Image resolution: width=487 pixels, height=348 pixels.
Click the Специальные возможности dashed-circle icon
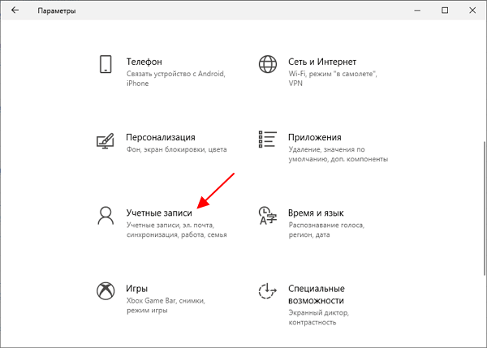(267, 291)
